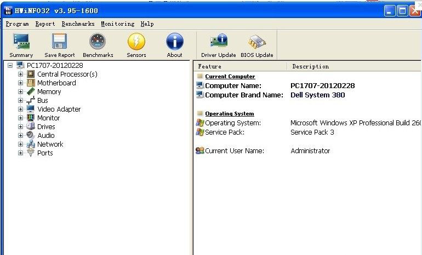Select the Motherboard tree icon
Image resolution: width=422 pixels, height=255 pixels.
[31, 83]
